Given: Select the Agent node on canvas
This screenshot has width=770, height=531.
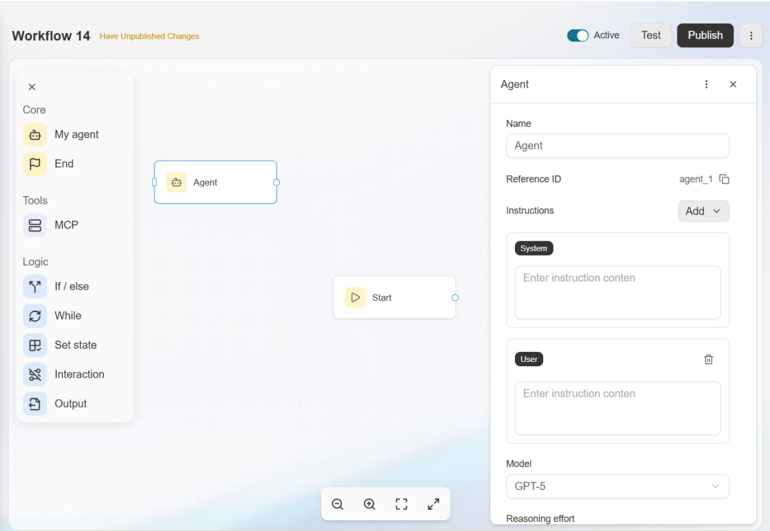Looking at the screenshot, I should pyautogui.click(x=215, y=182).
